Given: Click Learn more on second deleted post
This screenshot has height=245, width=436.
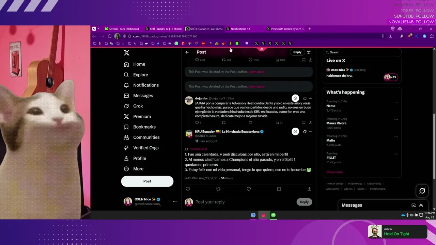Looking at the screenshot, I should [256, 86].
